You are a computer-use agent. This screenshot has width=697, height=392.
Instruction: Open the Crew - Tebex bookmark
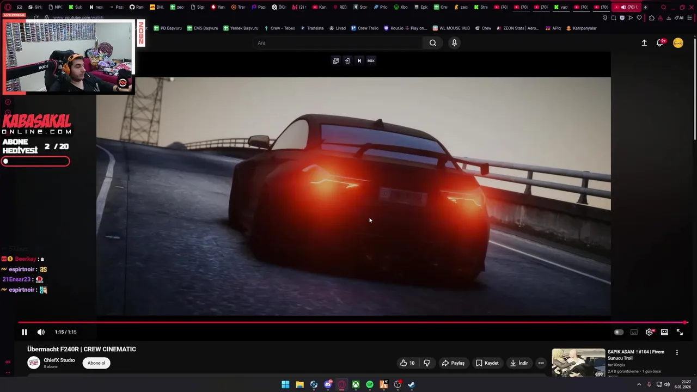coord(279,28)
